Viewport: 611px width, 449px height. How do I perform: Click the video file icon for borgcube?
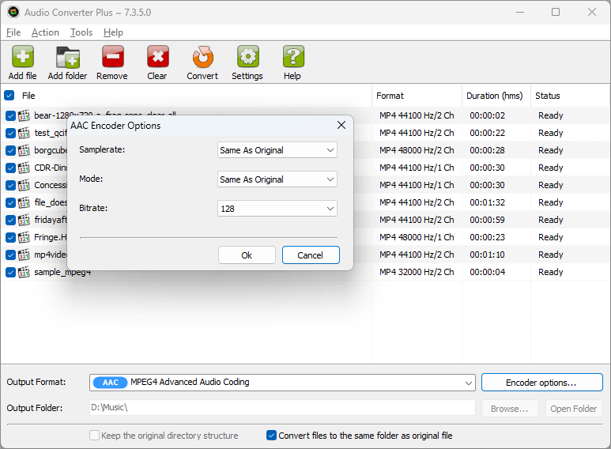click(25, 150)
